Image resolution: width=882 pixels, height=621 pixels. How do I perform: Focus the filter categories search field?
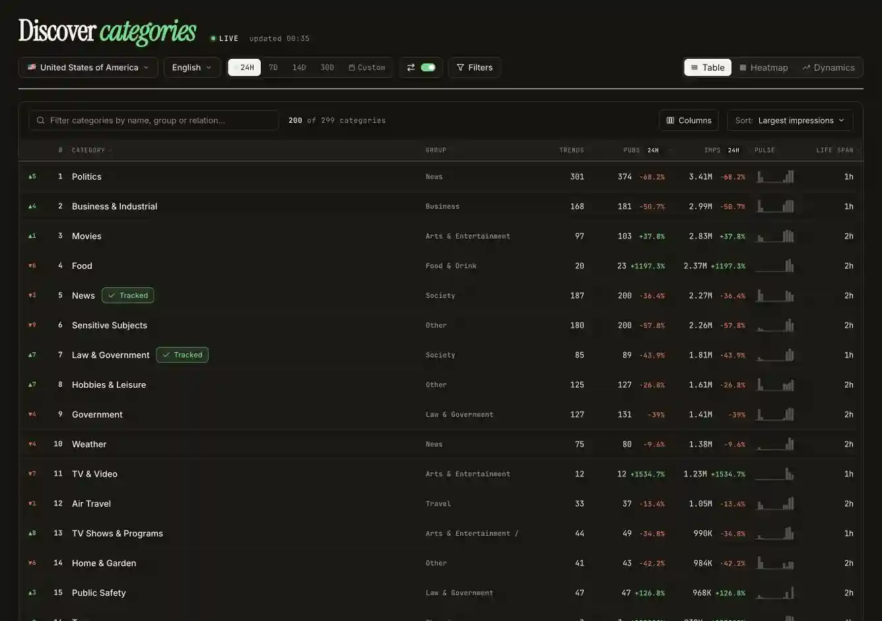[x=154, y=120]
